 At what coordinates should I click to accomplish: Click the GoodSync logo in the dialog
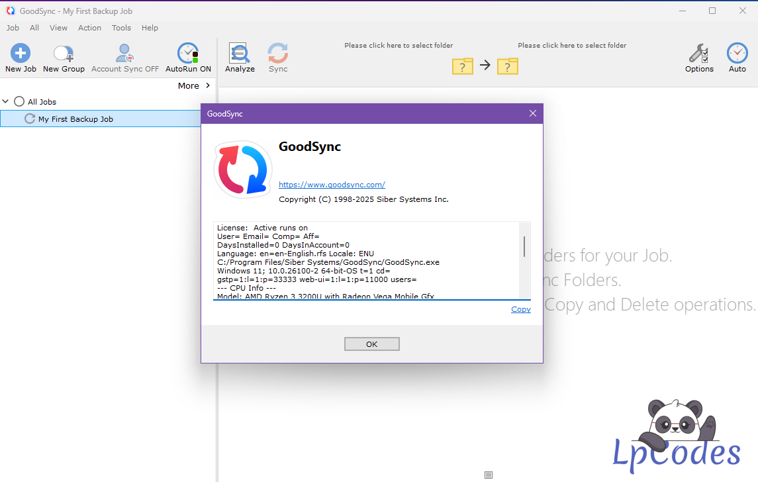pos(243,169)
